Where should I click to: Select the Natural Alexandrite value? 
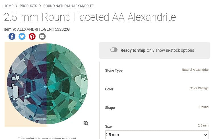(x=195, y=70)
